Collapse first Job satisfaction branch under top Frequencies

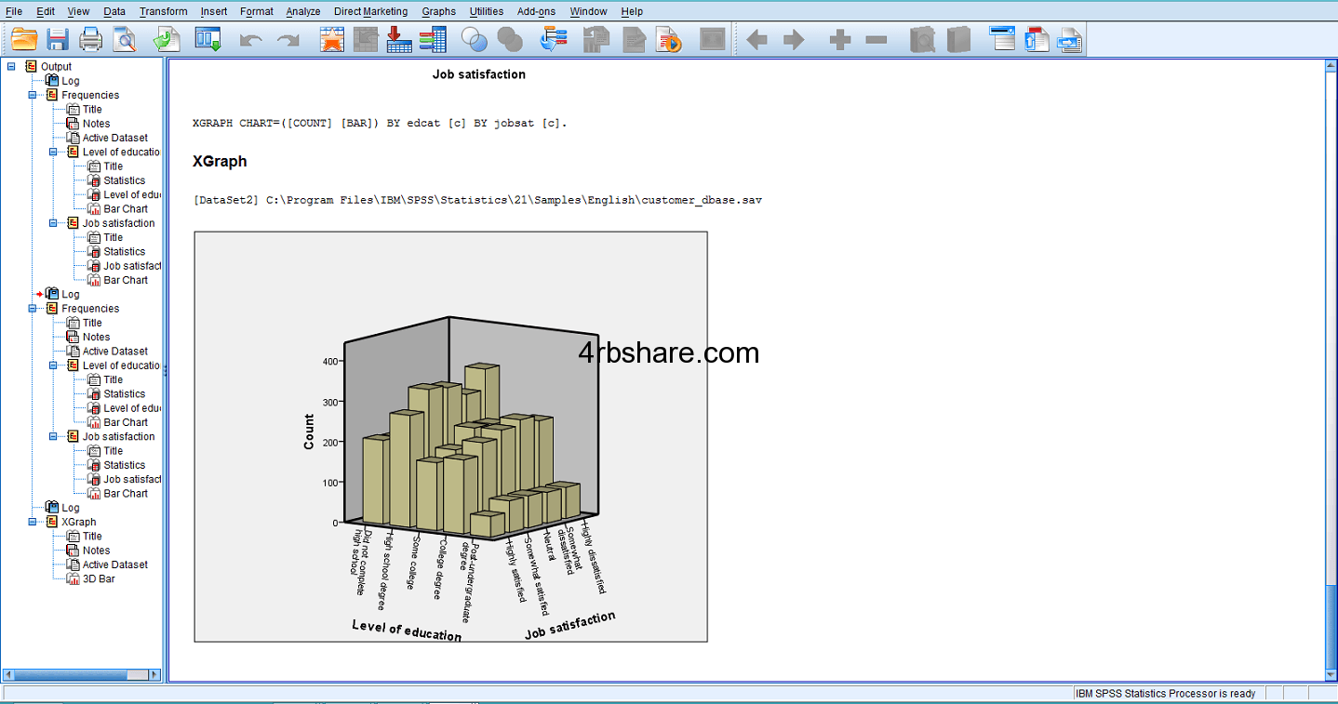coord(54,223)
